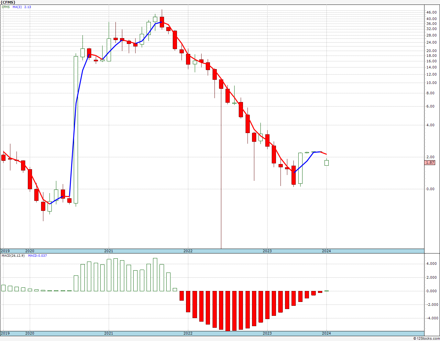The image size is (440, 341).
Task: Select the MACD:0.037 value readout
Action: coord(38,256)
